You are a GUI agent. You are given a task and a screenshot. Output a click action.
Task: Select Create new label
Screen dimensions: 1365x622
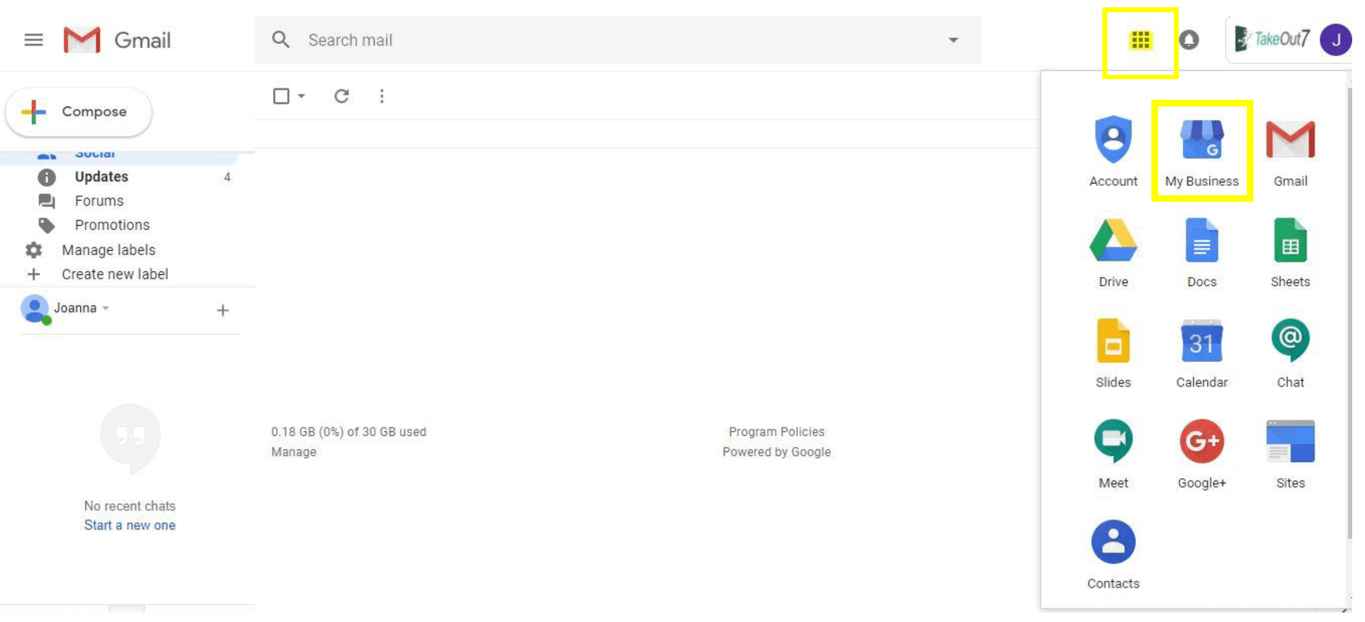point(115,274)
